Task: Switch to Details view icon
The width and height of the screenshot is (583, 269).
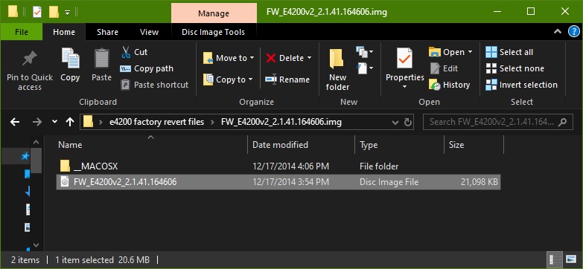Action: [x=555, y=259]
